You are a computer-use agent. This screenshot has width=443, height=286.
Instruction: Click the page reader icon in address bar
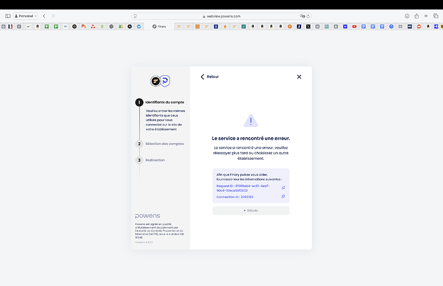pyautogui.click(x=135, y=16)
